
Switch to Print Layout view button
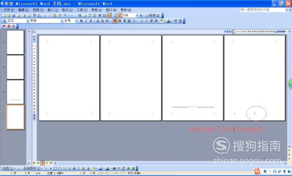(x=43, y=163)
